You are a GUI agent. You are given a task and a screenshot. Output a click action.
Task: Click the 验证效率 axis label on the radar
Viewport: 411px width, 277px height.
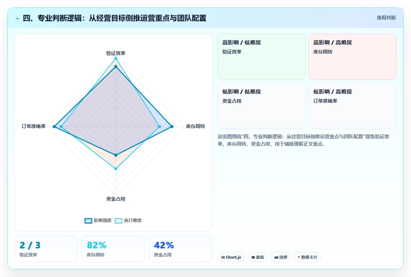click(116, 53)
